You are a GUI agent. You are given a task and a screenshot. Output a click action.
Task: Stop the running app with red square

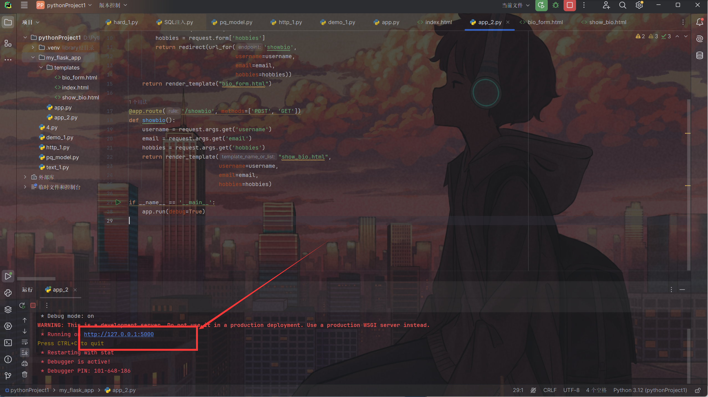(x=569, y=5)
